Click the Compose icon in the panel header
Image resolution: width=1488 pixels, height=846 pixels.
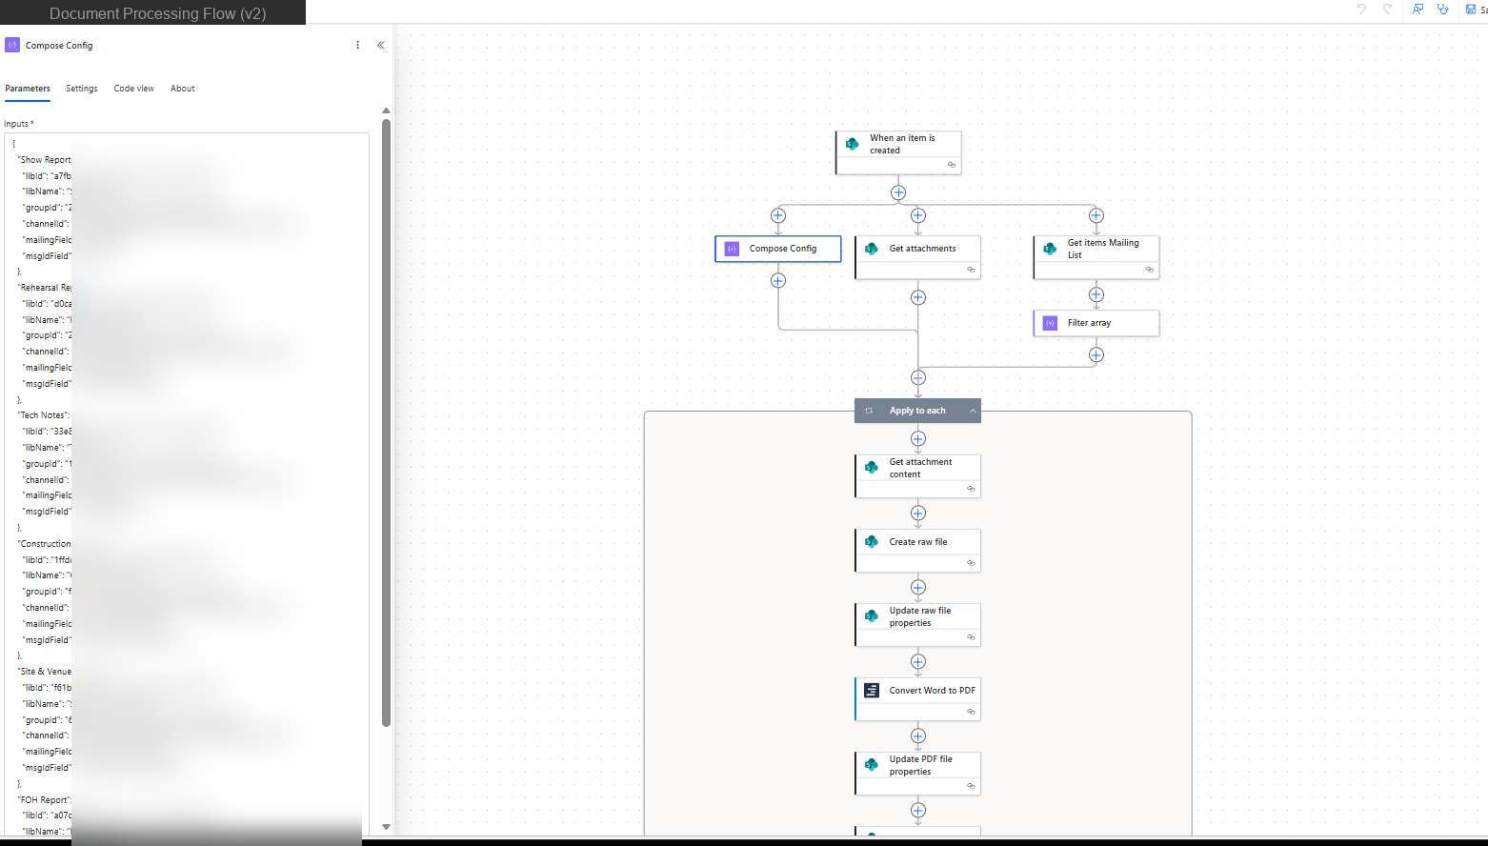[11, 45]
